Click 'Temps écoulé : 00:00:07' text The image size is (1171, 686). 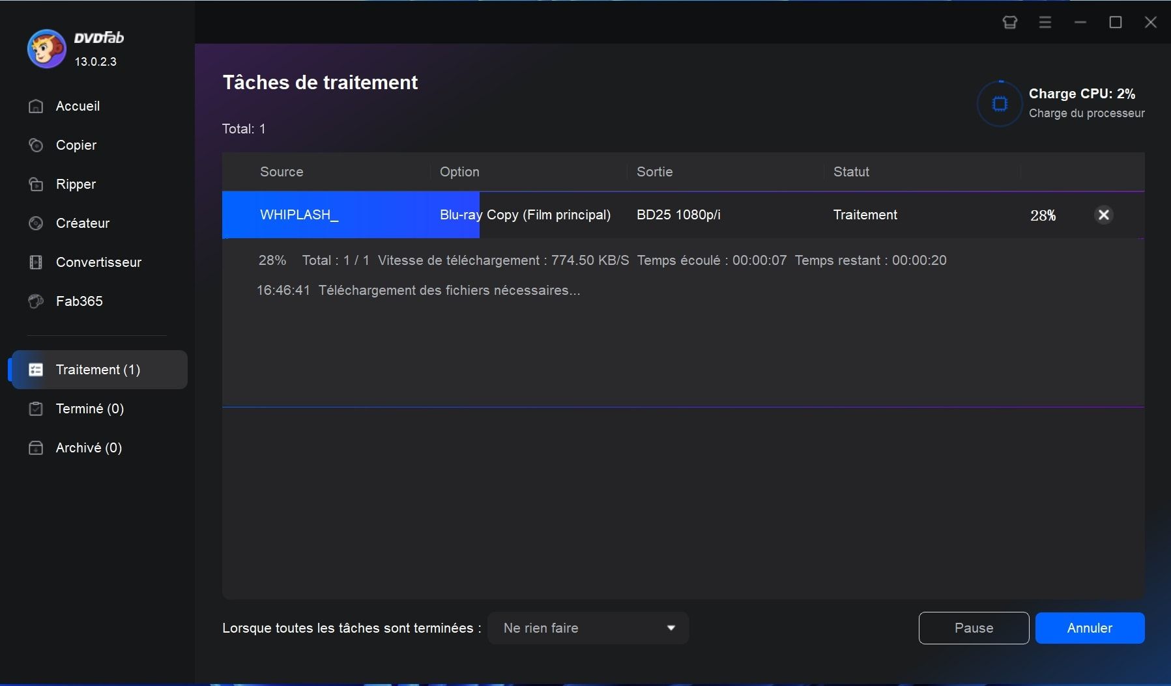712,260
